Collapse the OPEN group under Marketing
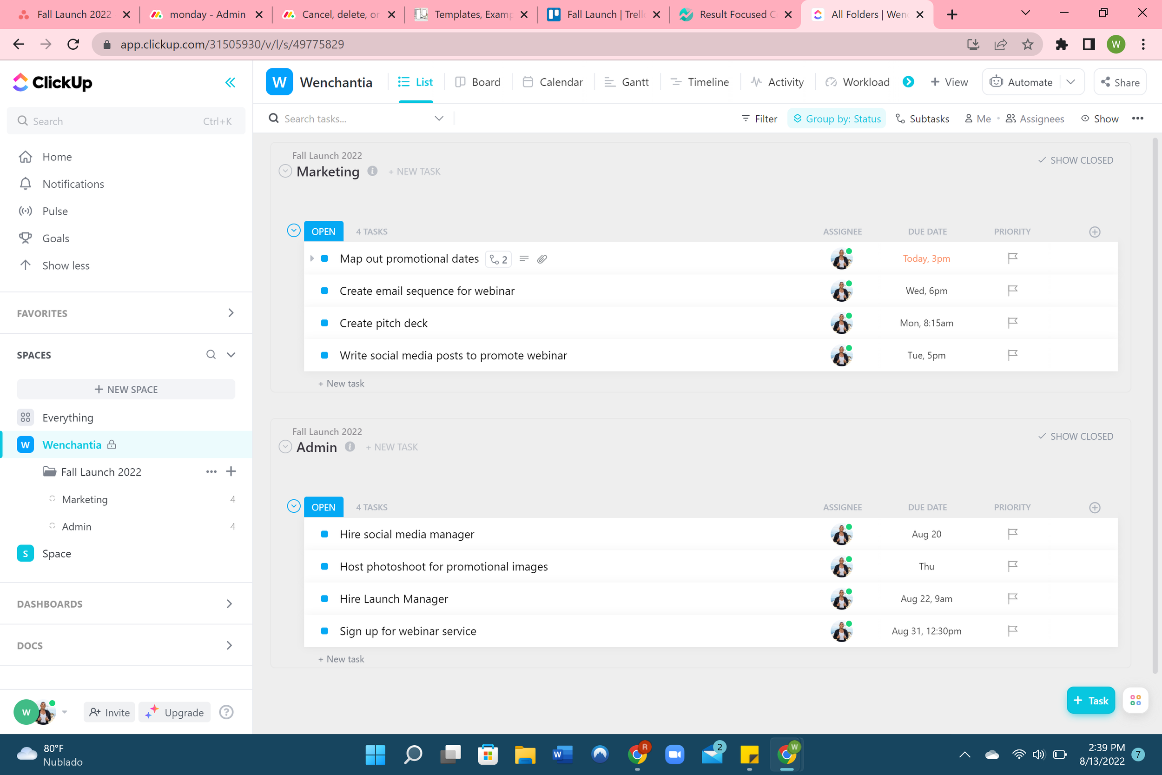Viewport: 1162px width, 775px height. tap(293, 230)
